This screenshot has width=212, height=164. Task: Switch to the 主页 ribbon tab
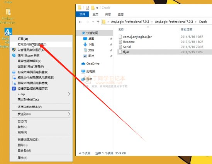95,14
